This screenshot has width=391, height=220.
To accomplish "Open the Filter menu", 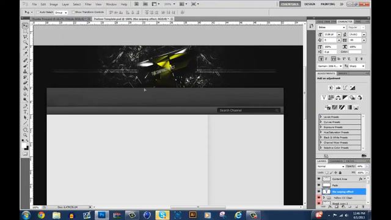I will click(88, 4).
